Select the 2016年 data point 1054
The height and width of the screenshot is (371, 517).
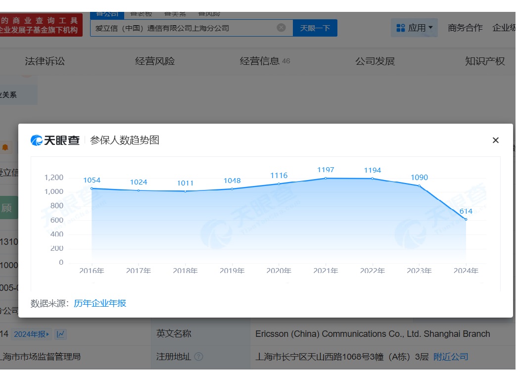[92, 188]
